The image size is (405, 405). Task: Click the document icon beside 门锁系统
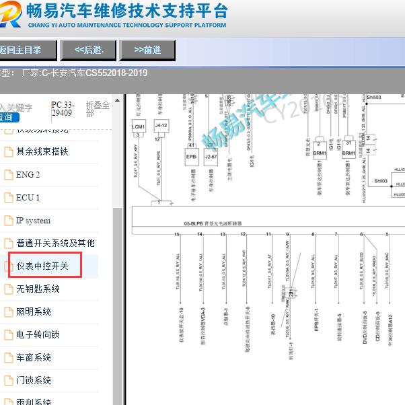click(x=9, y=381)
